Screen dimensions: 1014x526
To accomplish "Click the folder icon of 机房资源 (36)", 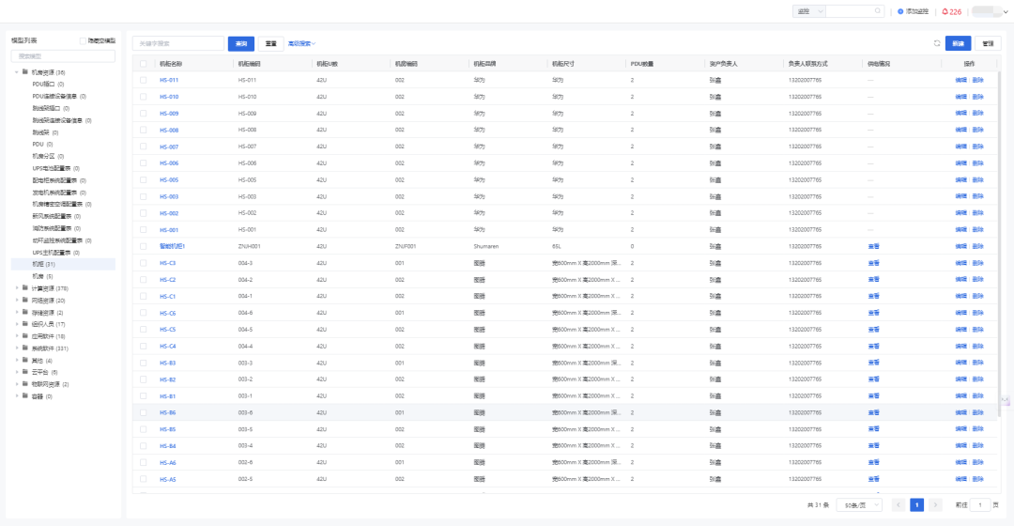I will pyautogui.click(x=25, y=71).
